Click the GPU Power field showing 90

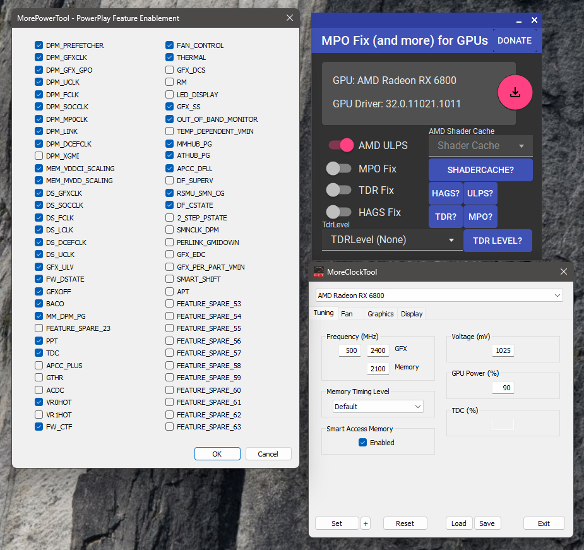pos(503,388)
